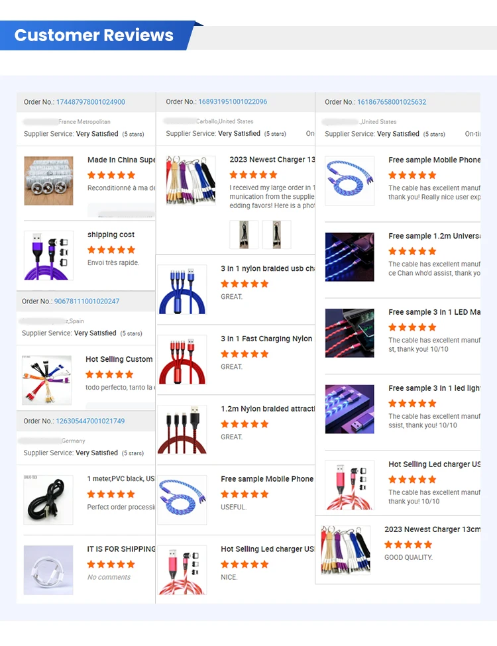497x646 pixels.
Task: Click the multicolor Hot Selling Custom cable image
Action: (46, 380)
